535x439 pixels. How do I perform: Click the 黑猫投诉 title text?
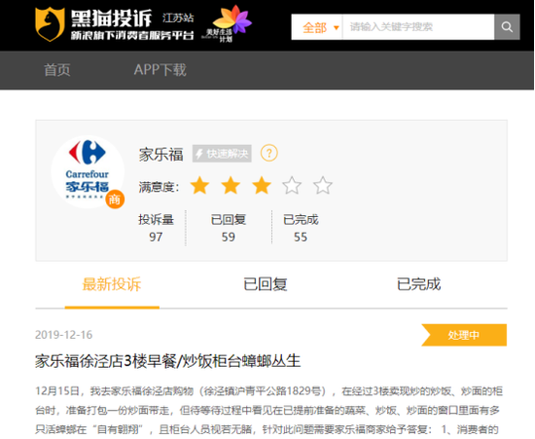(111, 18)
